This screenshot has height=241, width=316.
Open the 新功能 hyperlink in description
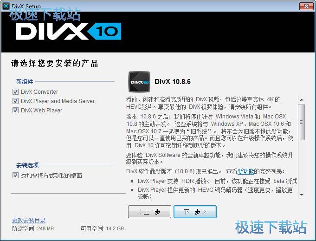point(245,172)
